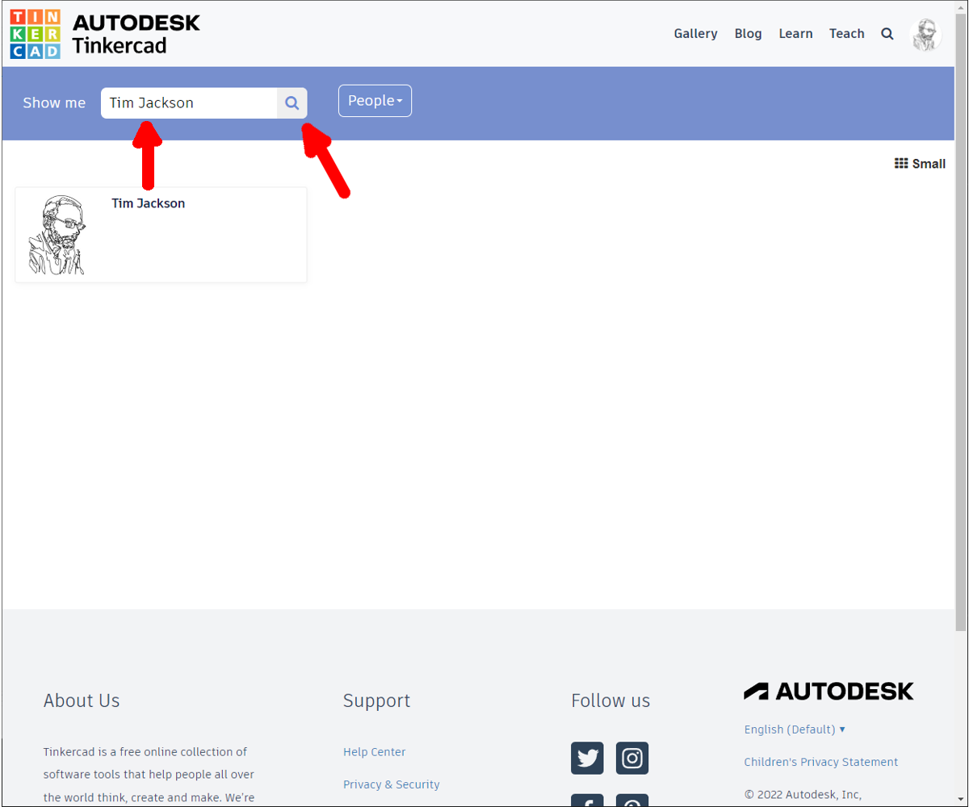Click the Follow us footer heading
The height and width of the screenshot is (807, 969).
tap(610, 700)
